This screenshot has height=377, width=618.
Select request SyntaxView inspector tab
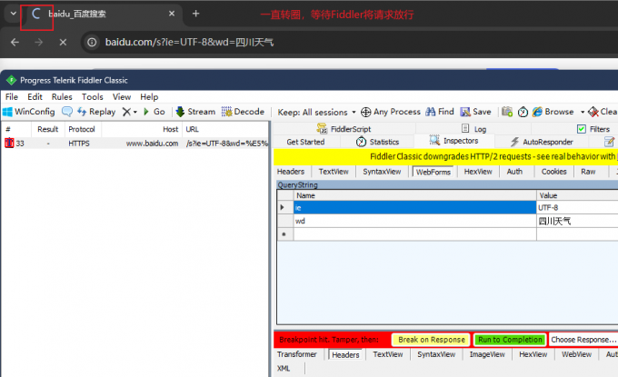382,172
